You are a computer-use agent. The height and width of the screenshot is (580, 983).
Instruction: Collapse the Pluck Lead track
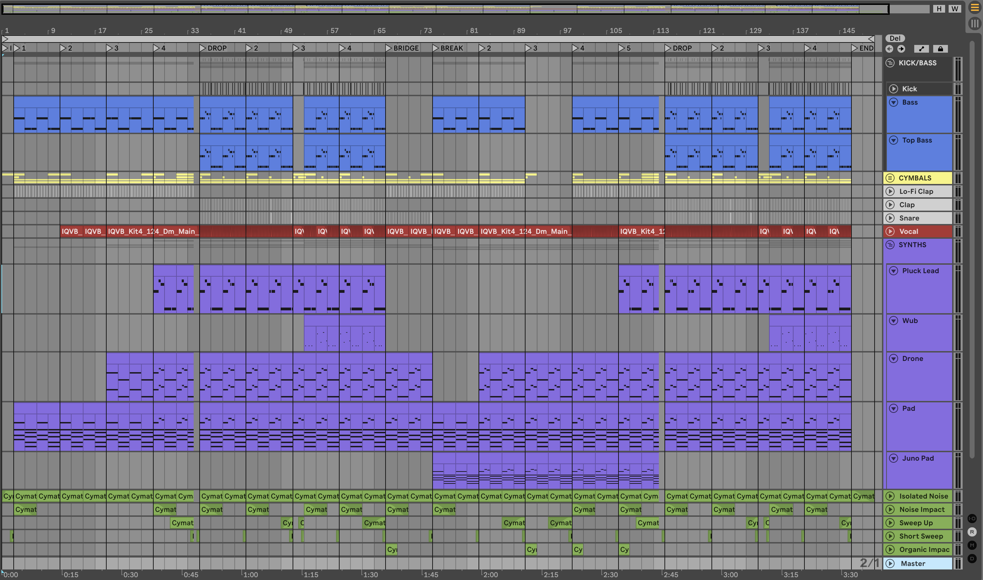tap(894, 271)
